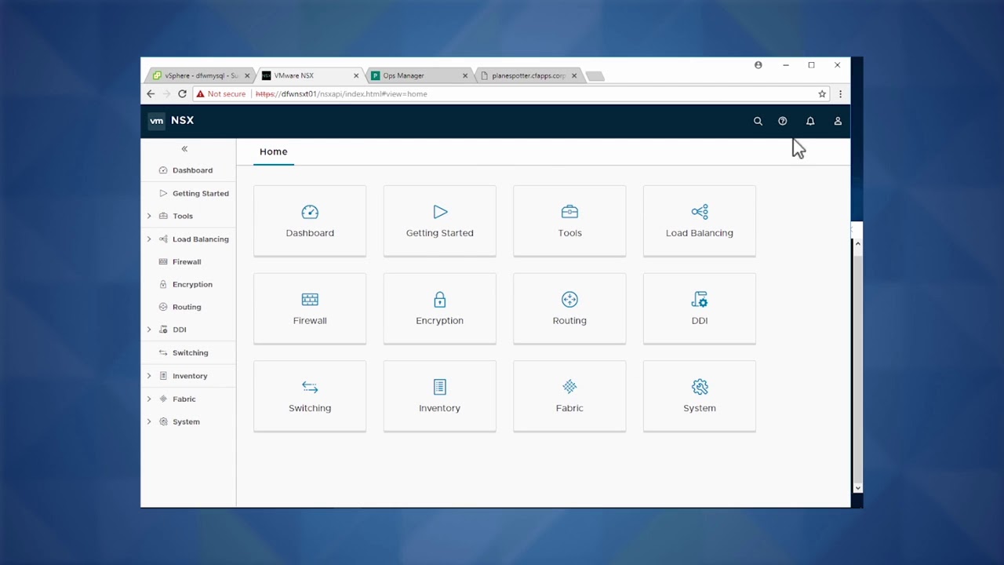This screenshot has height=565, width=1004.
Task: Expand Load Balancing in the sidebar
Action: (x=149, y=239)
